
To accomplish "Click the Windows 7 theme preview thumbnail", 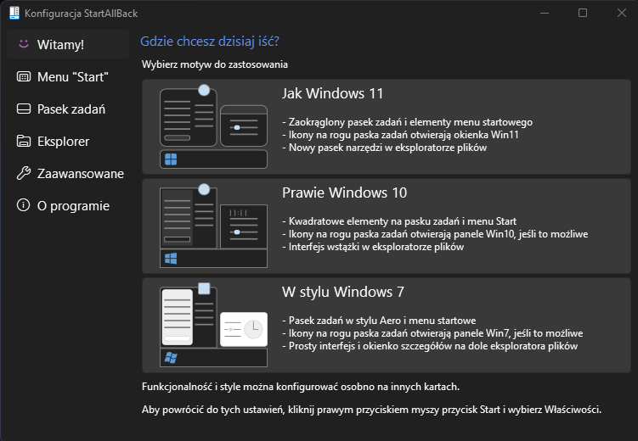I will tap(213, 325).
